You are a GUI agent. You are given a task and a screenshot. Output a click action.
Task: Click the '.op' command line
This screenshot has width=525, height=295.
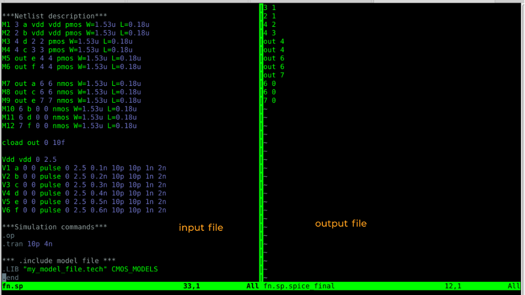click(x=8, y=235)
